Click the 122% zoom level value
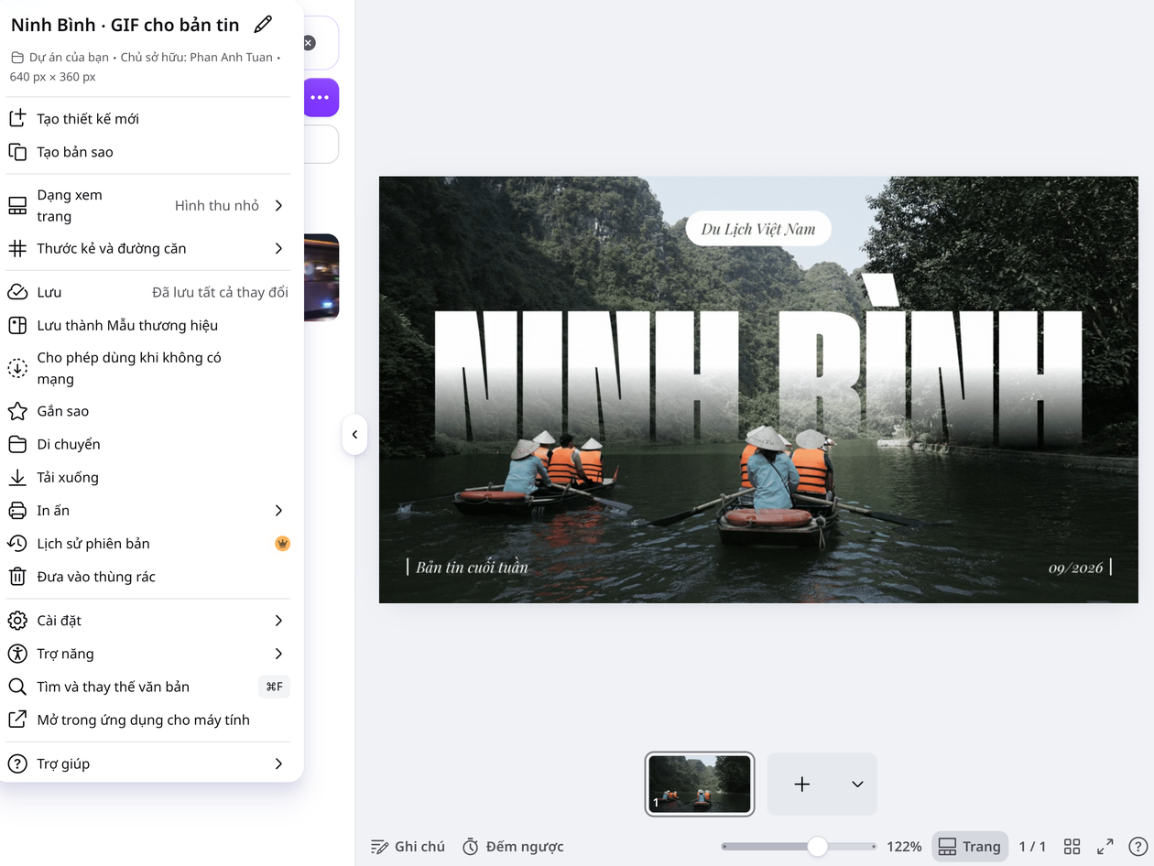Image resolution: width=1154 pixels, height=866 pixels. pyautogui.click(x=904, y=847)
